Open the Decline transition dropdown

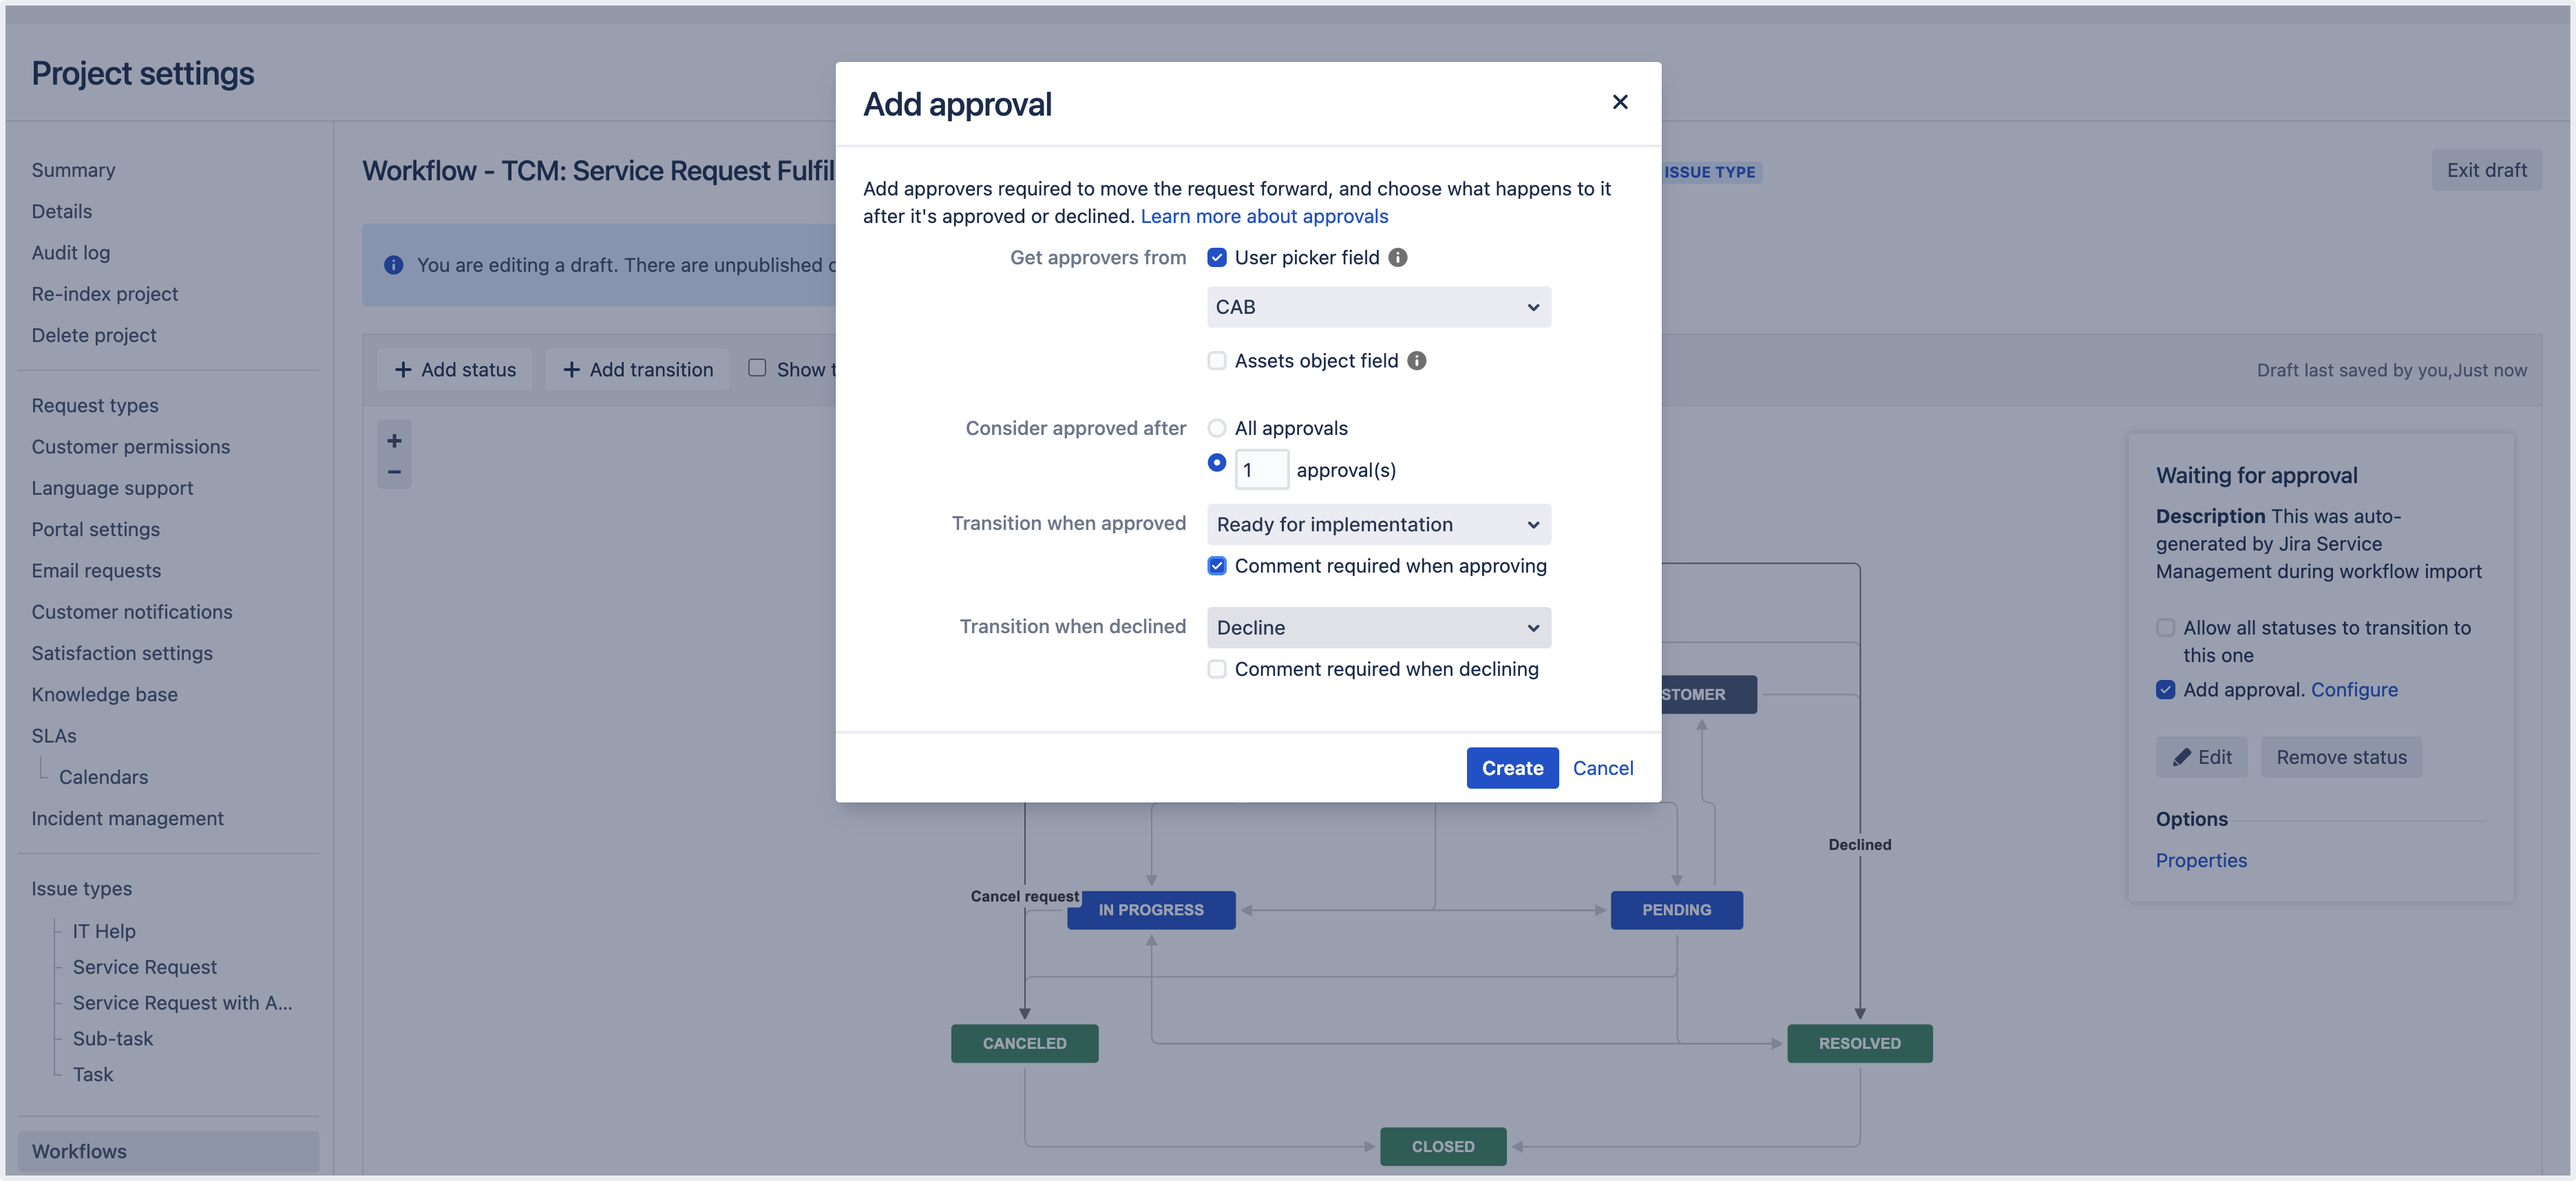coord(1378,628)
